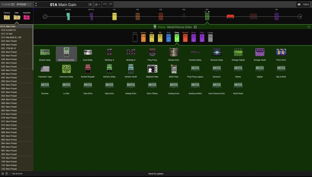The height and width of the screenshot is (177, 312).
Task: Select the Multi-Head delay model
Action: 238,88
